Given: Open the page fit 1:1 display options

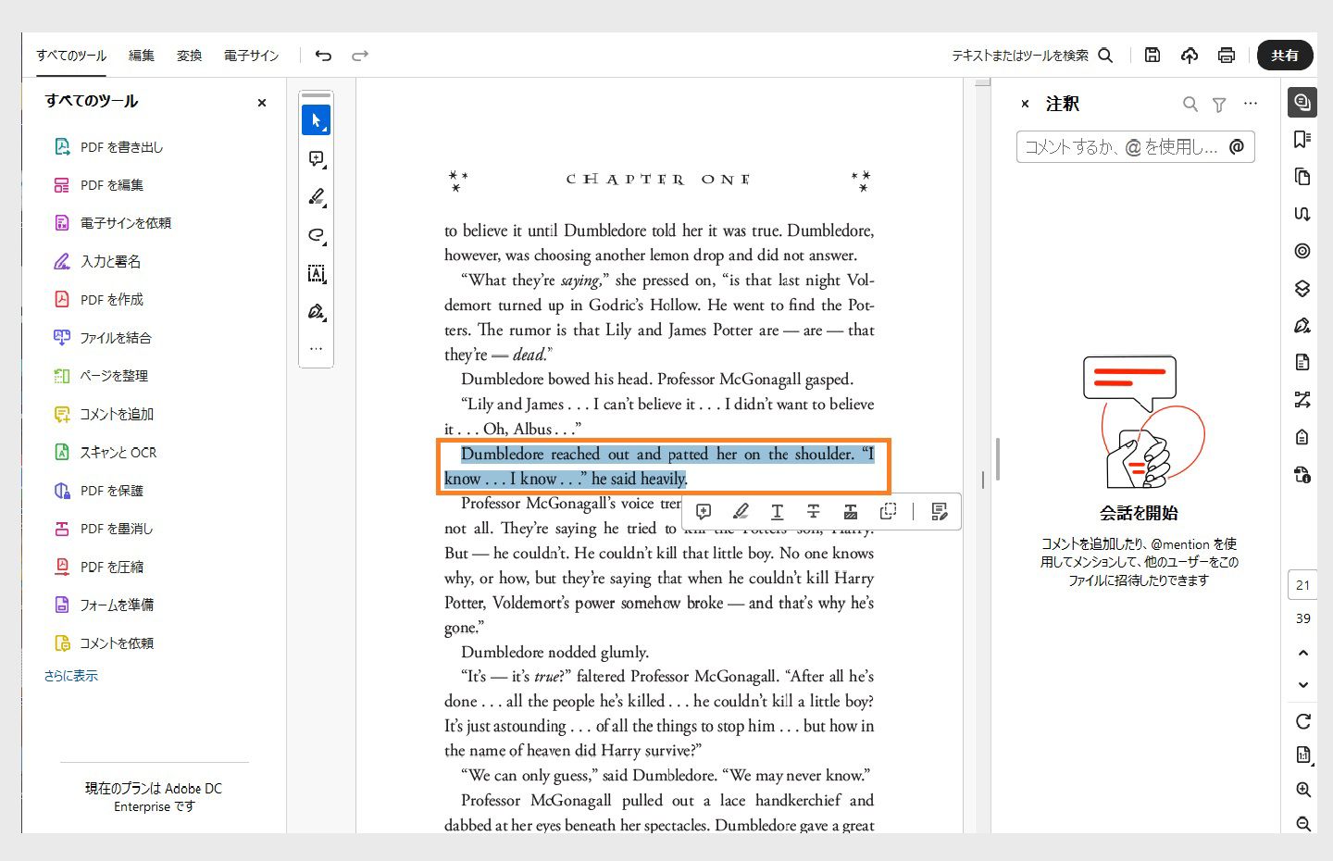Looking at the screenshot, I should 1303,755.
